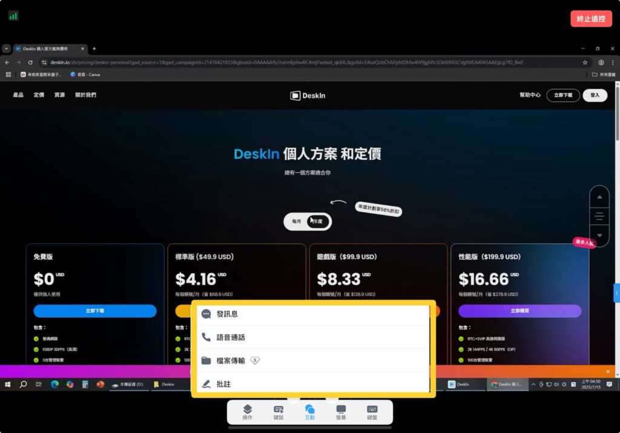Click the Chrome address bar URL
This screenshot has height=433, width=620.
pyautogui.click(x=286, y=62)
